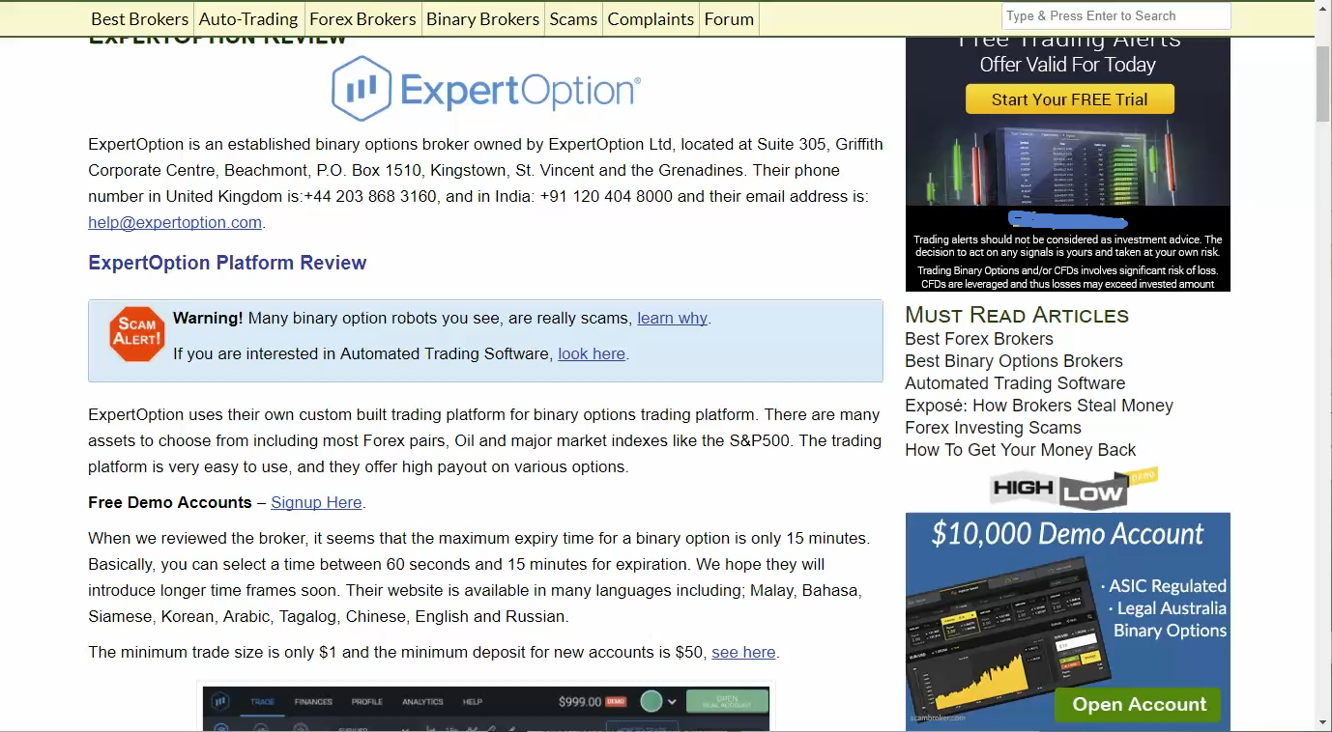
Task: Open the Binary Brokers menu item
Action: pos(482,18)
